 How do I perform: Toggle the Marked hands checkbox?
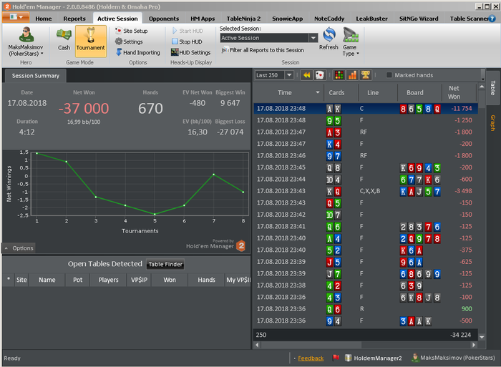pos(389,75)
